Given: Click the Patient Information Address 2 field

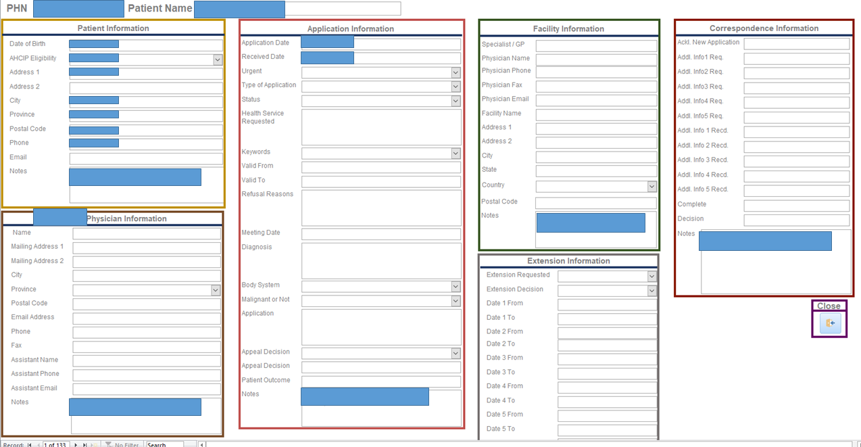Looking at the screenshot, I should pos(145,88).
